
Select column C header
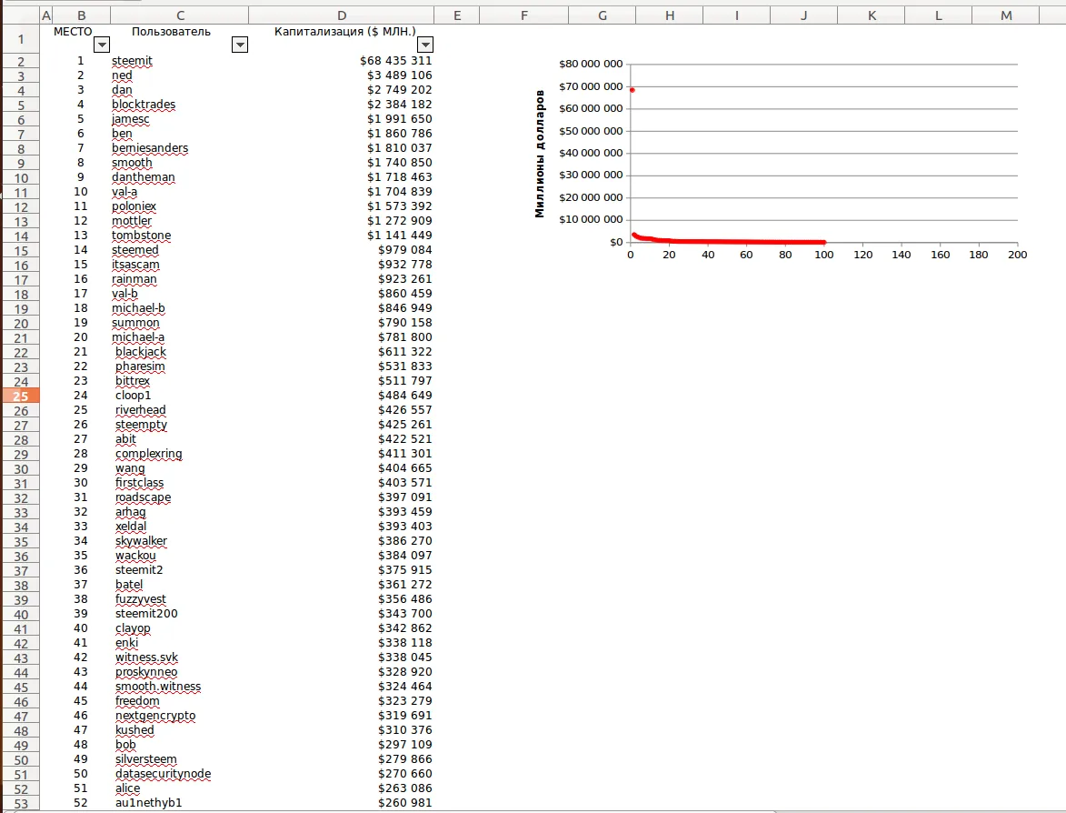click(180, 15)
